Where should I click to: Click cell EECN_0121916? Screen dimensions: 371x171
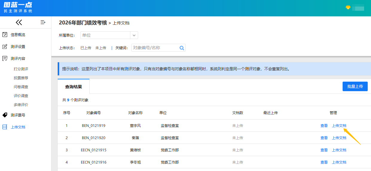[94, 162]
